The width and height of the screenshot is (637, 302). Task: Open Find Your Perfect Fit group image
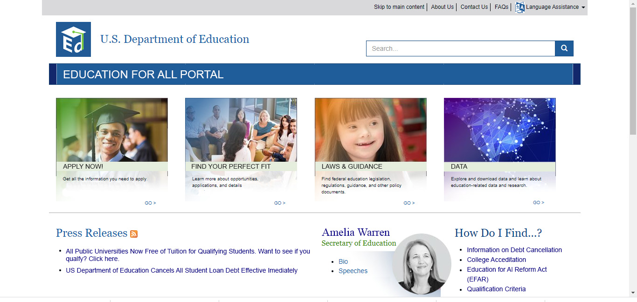pyautogui.click(x=241, y=130)
